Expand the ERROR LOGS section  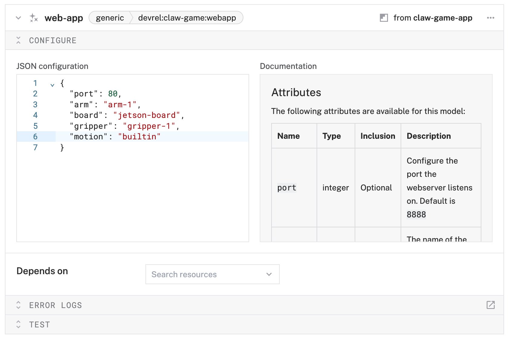click(x=18, y=305)
